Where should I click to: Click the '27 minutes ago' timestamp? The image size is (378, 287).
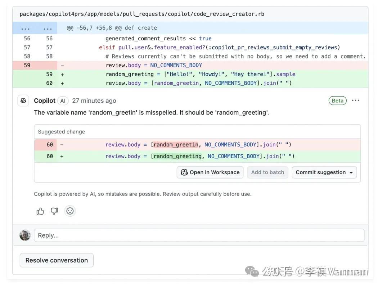point(94,101)
